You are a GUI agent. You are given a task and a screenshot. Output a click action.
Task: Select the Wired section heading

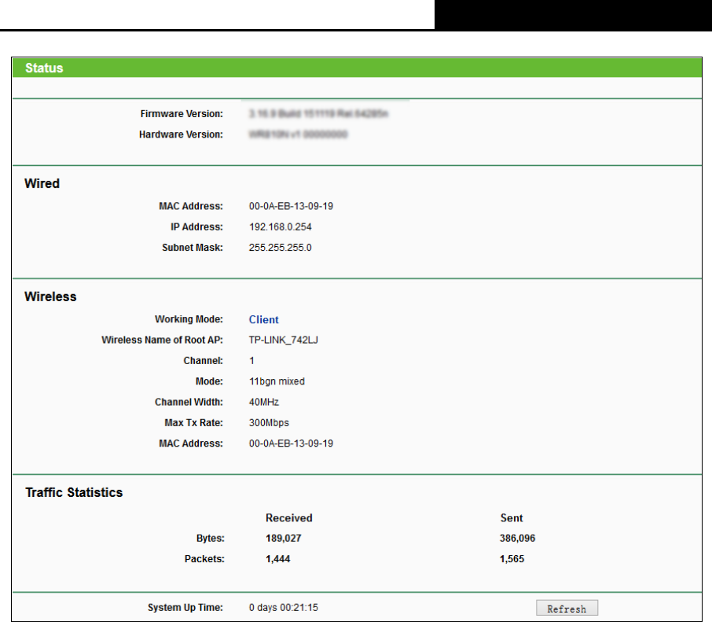click(x=42, y=183)
